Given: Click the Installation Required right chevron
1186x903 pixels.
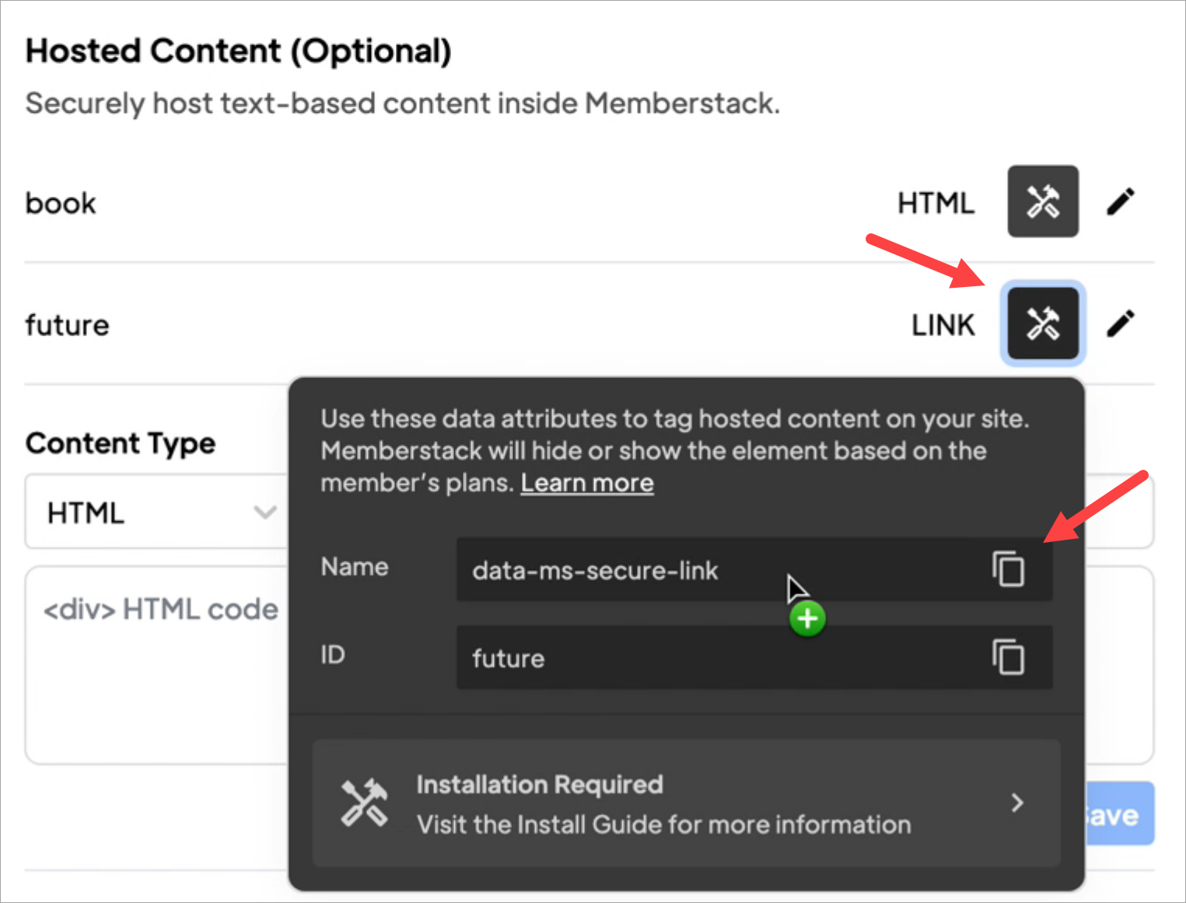Looking at the screenshot, I should [1017, 803].
